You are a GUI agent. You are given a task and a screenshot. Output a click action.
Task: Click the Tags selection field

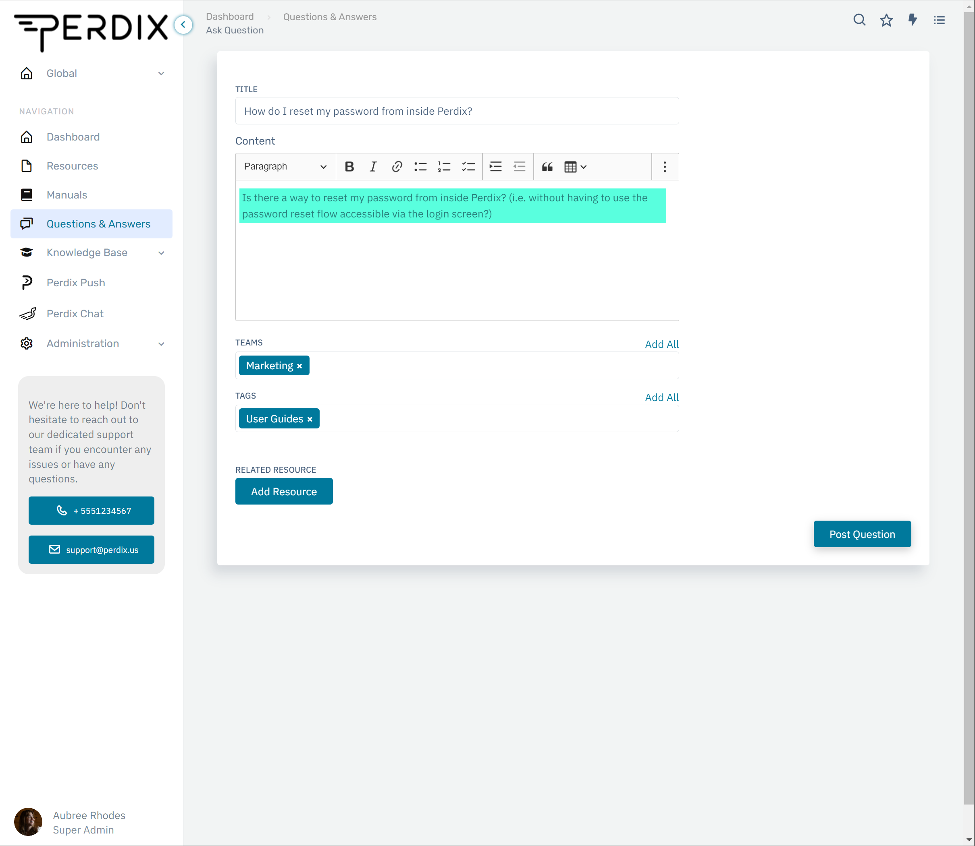point(457,419)
